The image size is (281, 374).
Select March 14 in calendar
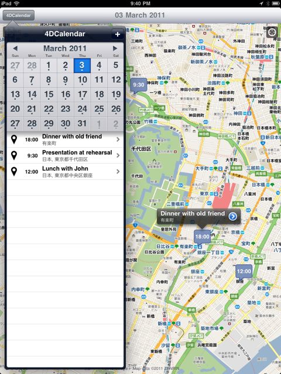pyautogui.click(x=32, y=95)
